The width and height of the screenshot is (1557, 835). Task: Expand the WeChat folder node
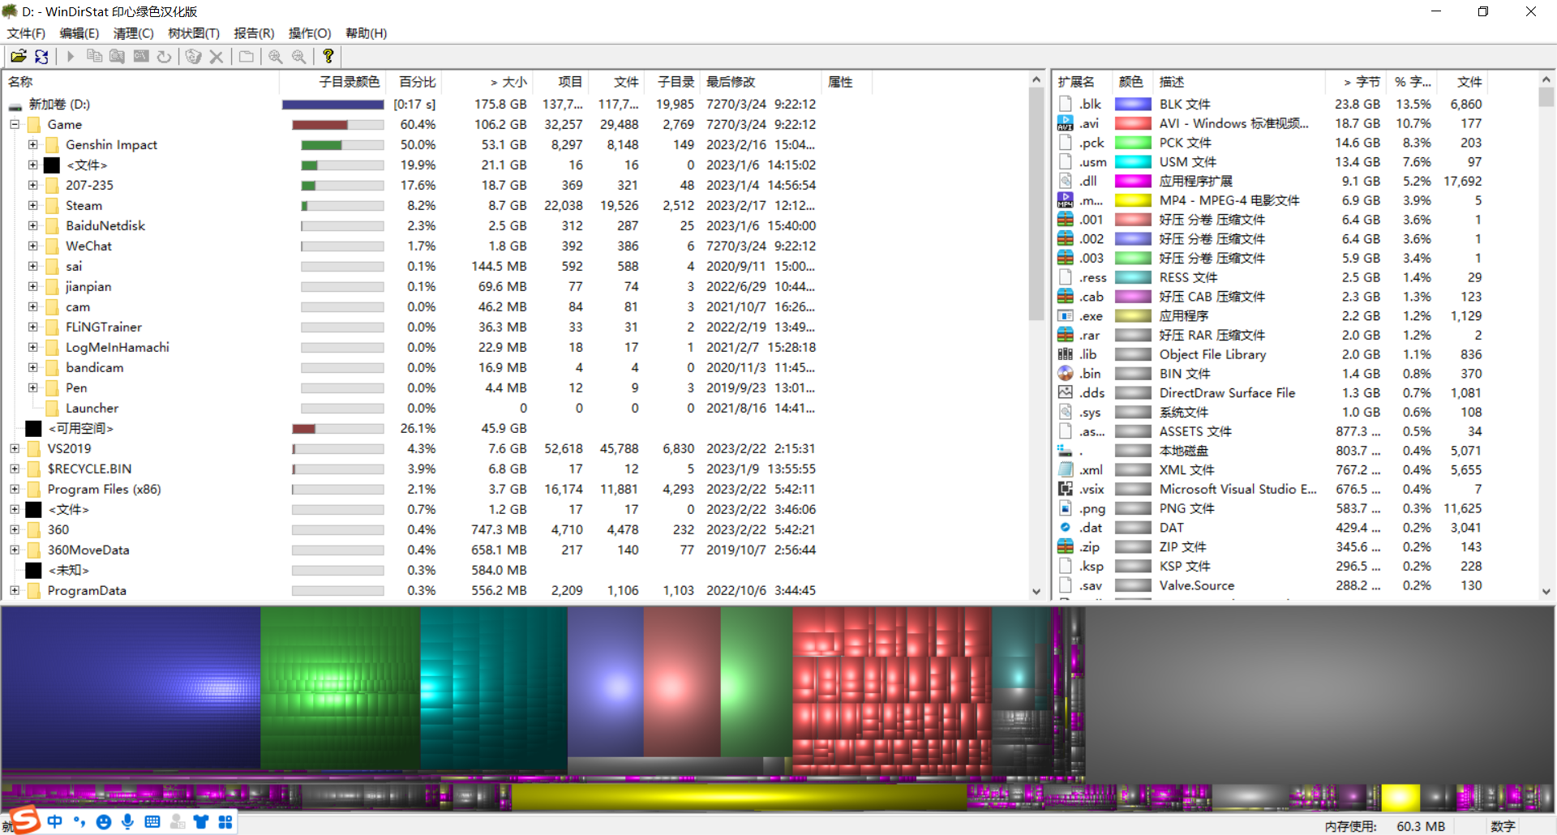[x=32, y=246]
